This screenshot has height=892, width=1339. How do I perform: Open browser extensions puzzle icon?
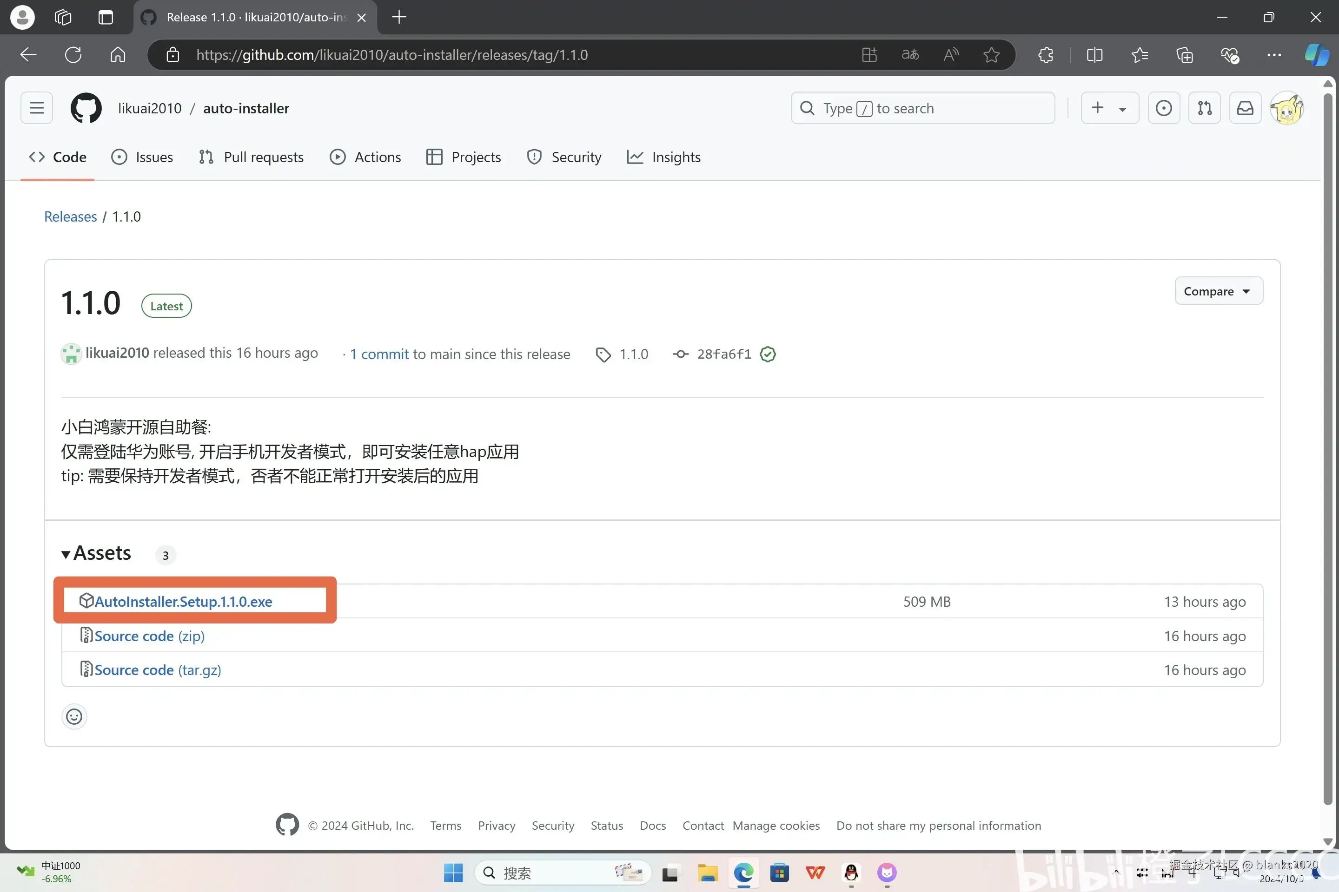point(1045,55)
